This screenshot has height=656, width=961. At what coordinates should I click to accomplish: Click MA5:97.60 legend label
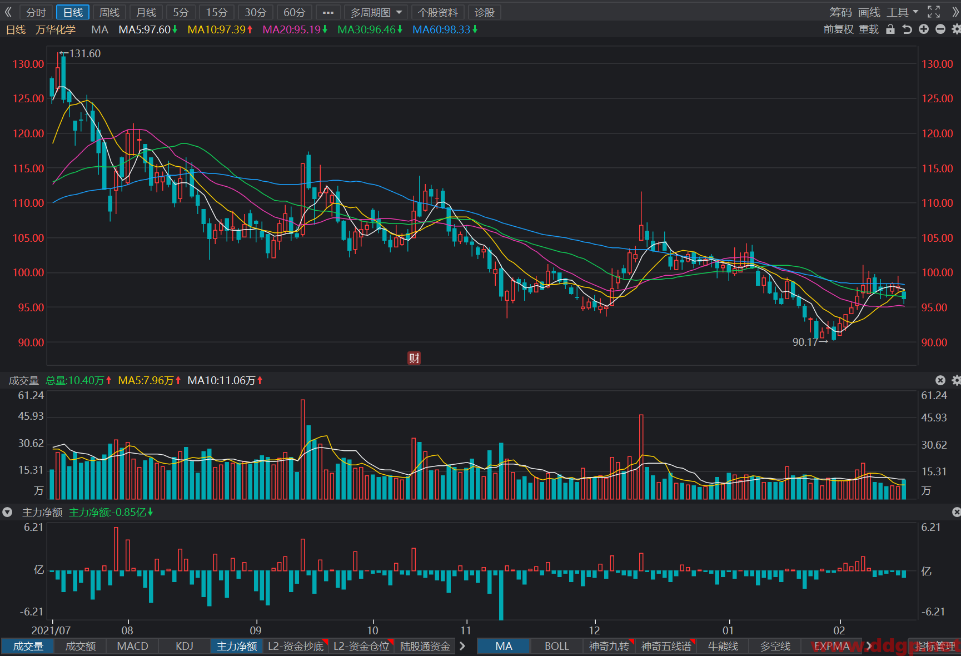[148, 29]
